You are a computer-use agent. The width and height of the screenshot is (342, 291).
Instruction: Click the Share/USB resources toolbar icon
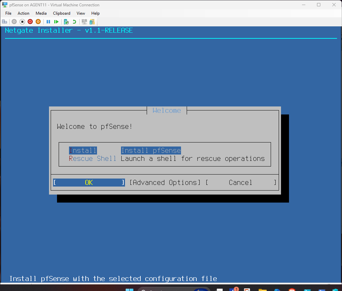tap(92, 22)
